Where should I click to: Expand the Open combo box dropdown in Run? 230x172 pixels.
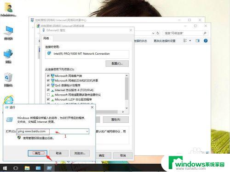tap(87, 132)
